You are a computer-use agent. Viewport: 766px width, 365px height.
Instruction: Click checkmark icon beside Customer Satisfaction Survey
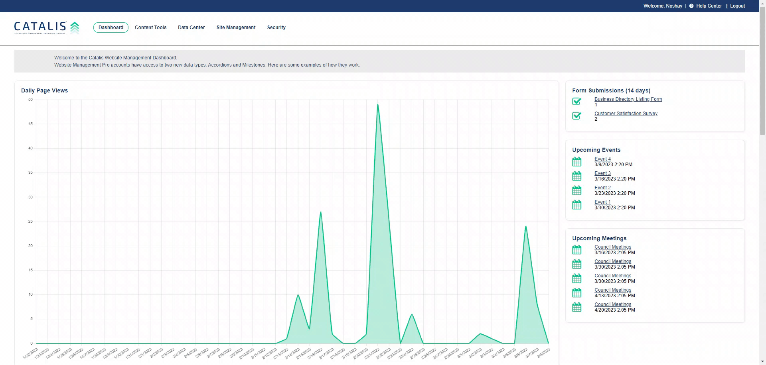click(576, 116)
